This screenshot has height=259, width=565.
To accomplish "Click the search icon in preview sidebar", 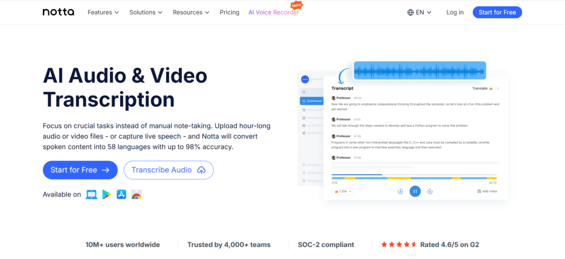I will click(x=304, y=92).
